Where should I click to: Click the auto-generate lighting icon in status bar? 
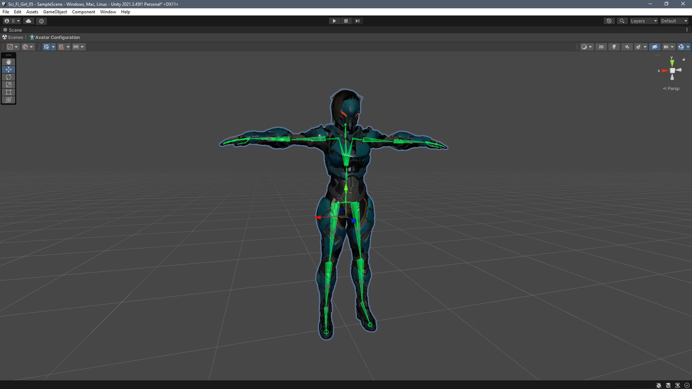point(678,385)
